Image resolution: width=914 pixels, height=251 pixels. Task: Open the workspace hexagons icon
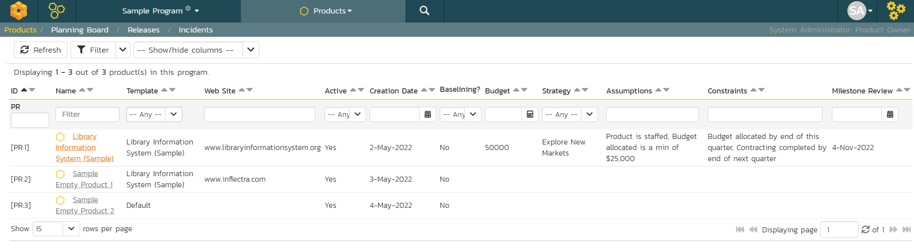[57, 11]
